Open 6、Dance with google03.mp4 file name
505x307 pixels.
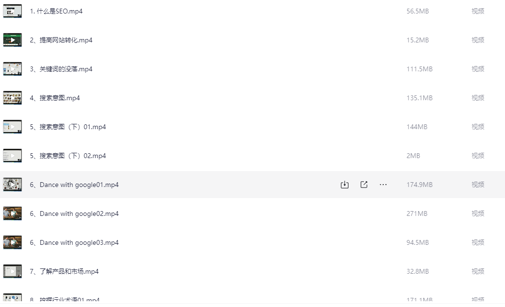(74, 242)
